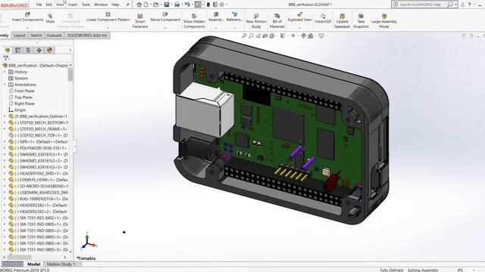Open Linear Component Pattern tool
Screen dimensions: 485x272
[x=108, y=17]
